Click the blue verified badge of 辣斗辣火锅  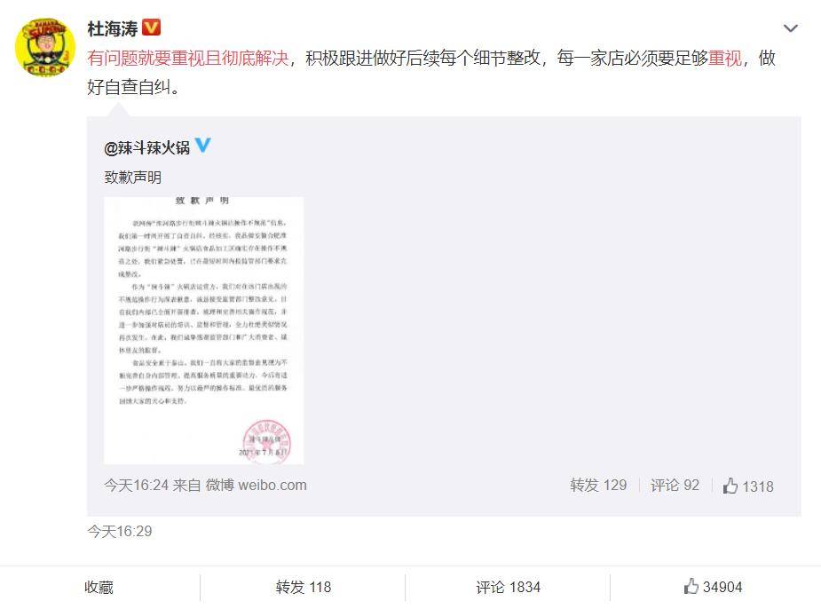pos(202,145)
